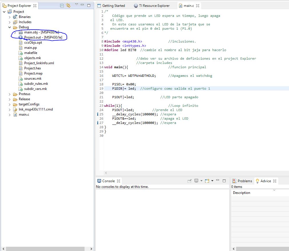Image resolution: width=289 pixels, height=251 pixels.
Task: Maximize the Project Explorer panel
Action: point(89,5)
